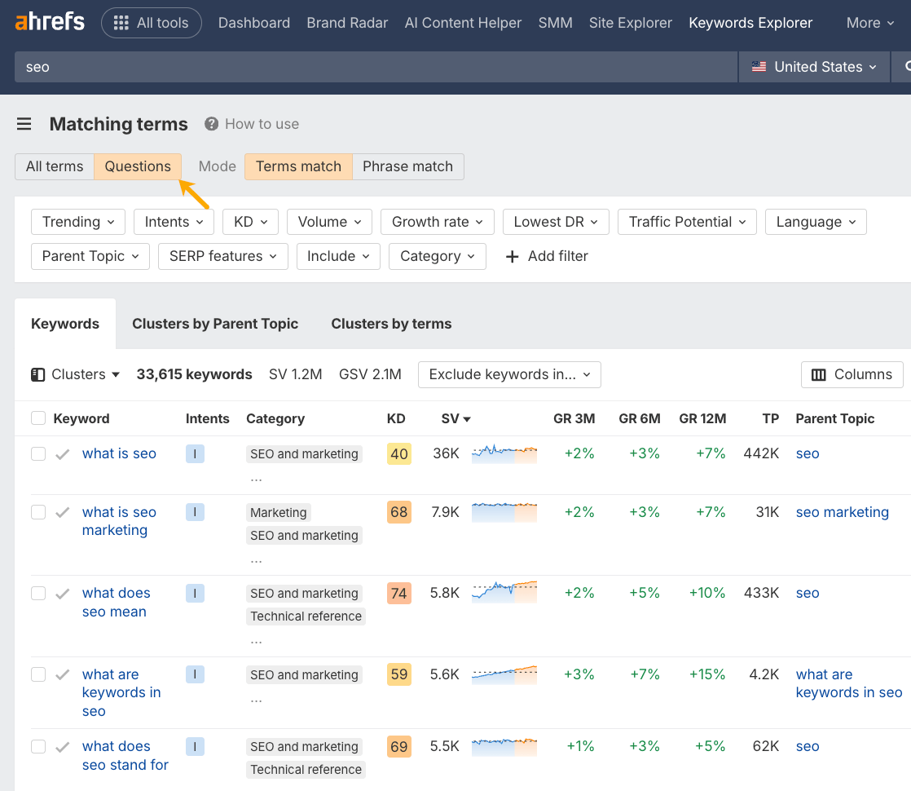Switch to All terms toggle

(55, 167)
